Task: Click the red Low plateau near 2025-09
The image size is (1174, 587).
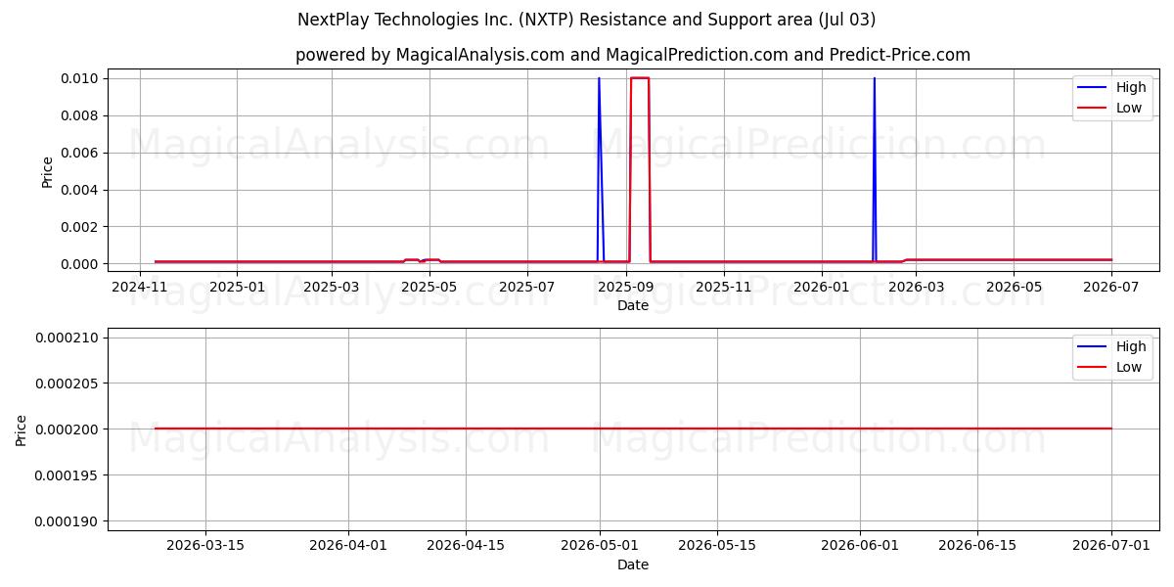Action: click(640, 78)
